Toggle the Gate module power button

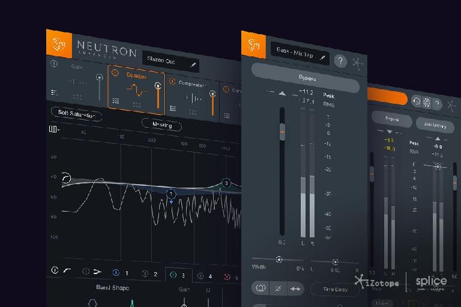(x=54, y=64)
